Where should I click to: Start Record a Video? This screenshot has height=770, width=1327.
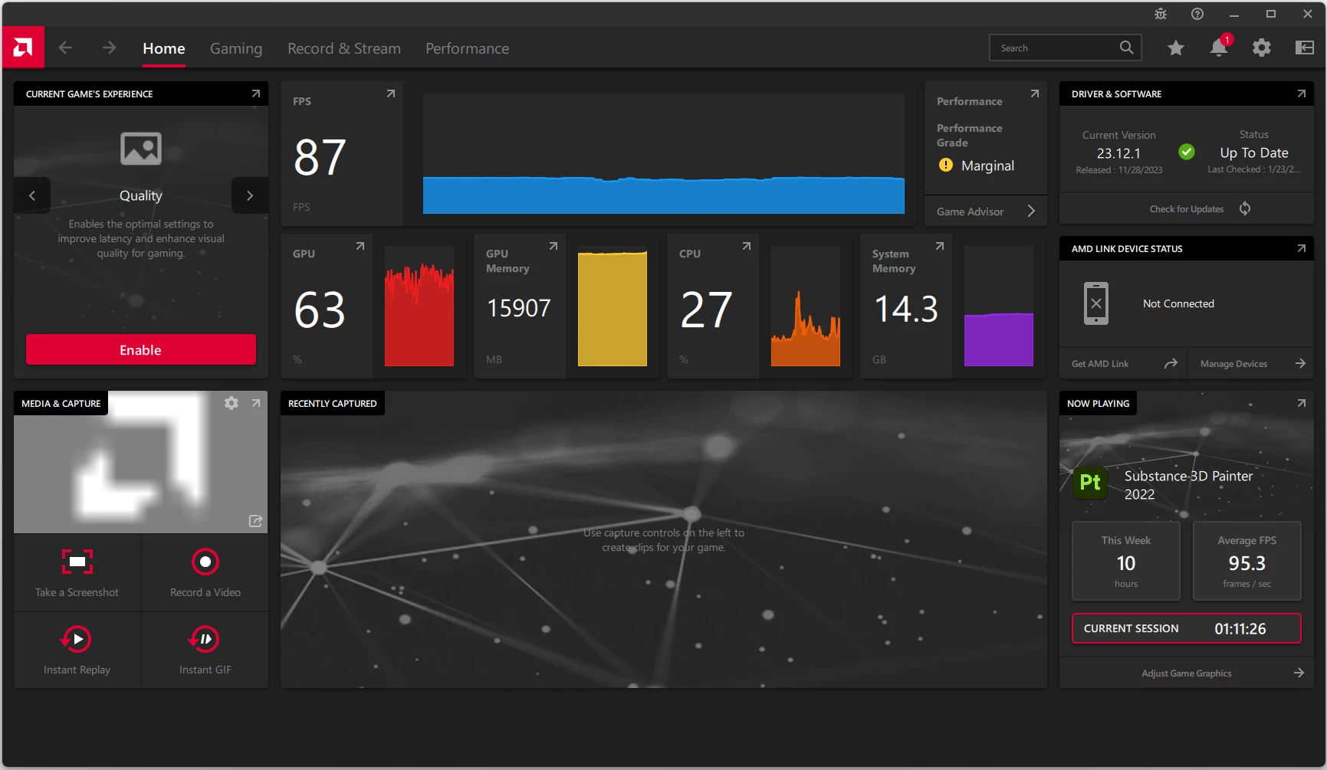(x=205, y=573)
